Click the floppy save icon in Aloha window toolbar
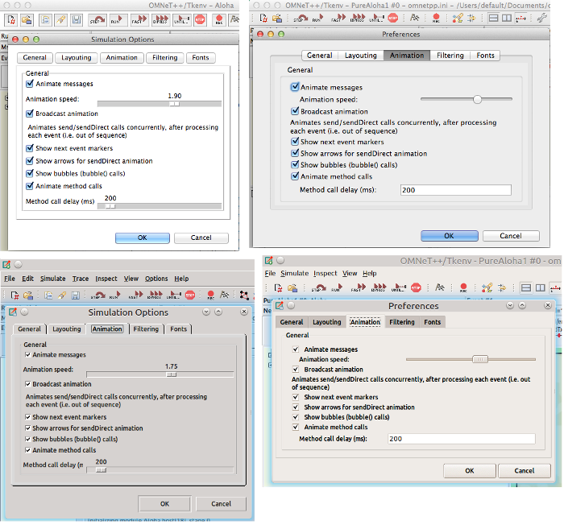Image resolution: width=564 pixels, height=525 pixels. point(77,19)
